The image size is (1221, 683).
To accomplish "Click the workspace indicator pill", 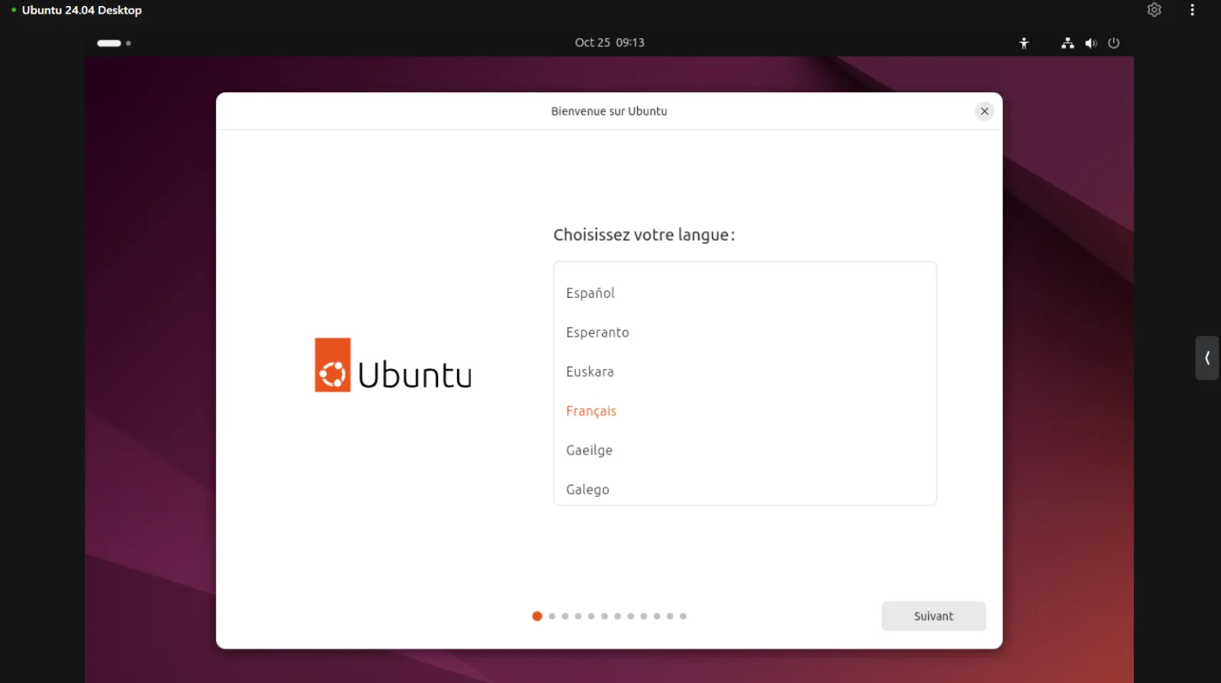I will coord(109,43).
